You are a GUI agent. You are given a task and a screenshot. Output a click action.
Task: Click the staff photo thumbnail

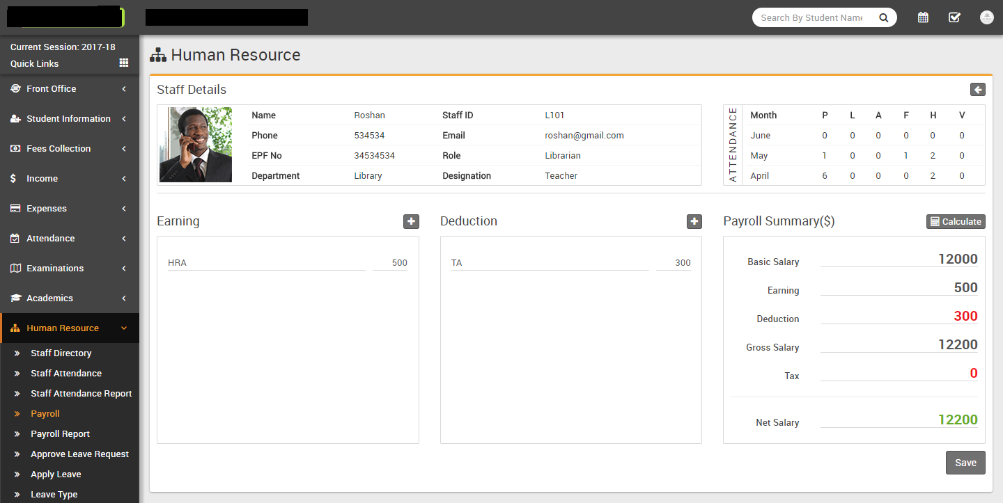pos(196,145)
